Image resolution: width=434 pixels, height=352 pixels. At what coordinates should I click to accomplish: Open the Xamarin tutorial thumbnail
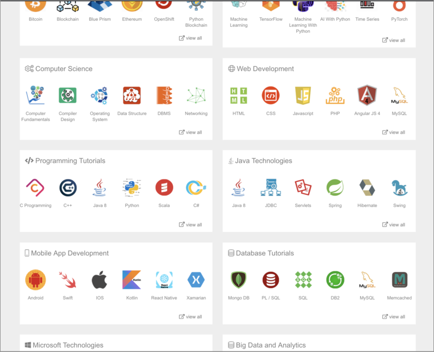[196, 280]
